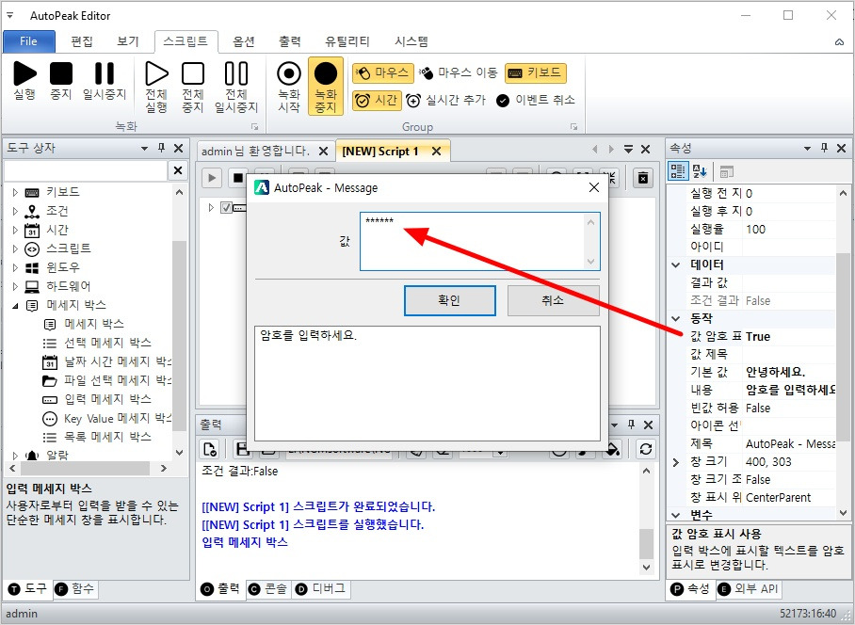The height and width of the screenshot is (625, 855).
Task: Collapse the 데이터 property group
Action: pyautogui.click(x=676, y=264)
